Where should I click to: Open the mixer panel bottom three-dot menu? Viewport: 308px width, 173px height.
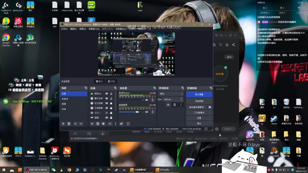(128, 124)
